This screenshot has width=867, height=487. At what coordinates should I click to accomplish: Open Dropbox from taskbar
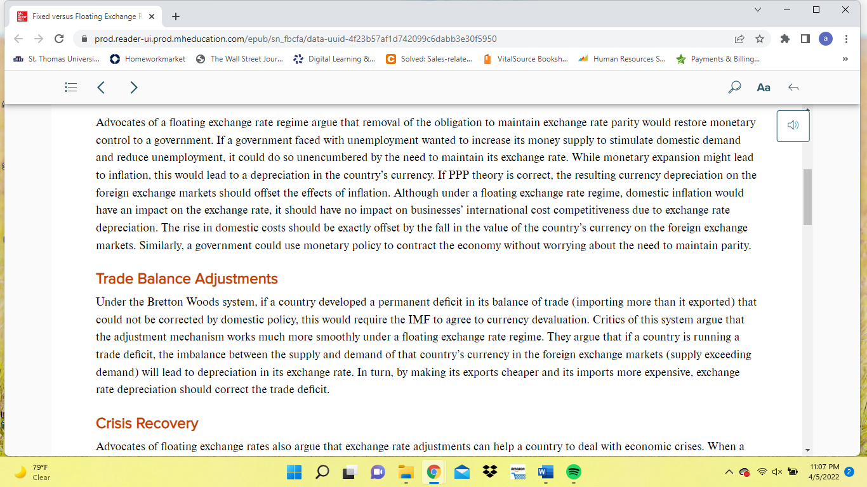pos(489,472)
